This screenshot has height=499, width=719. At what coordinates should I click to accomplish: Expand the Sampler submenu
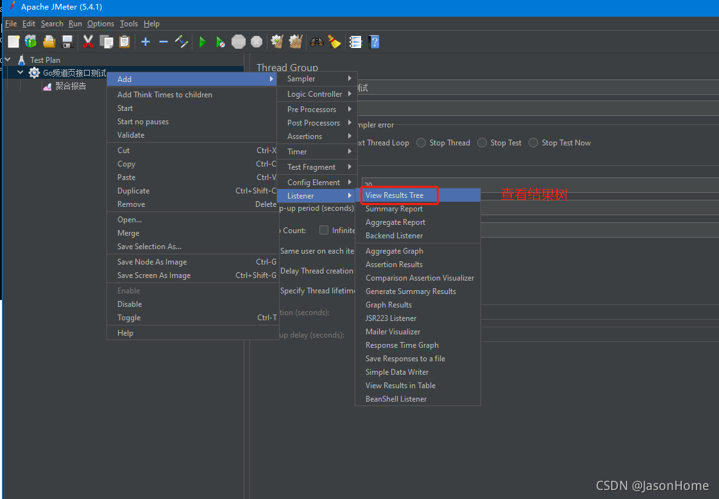click(317, 79)
